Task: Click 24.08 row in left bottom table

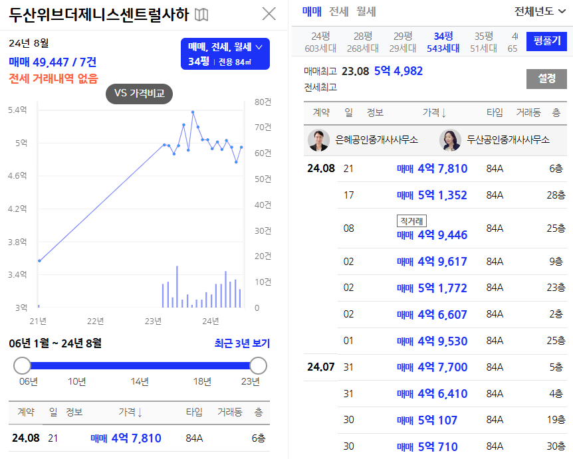Action: 139,438
